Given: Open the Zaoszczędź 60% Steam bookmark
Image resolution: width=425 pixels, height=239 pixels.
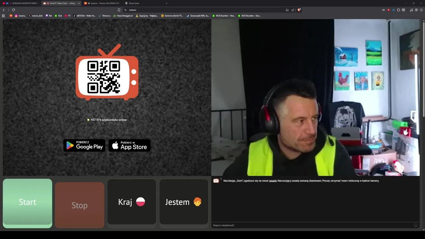Looking at the screenshot, I should [198, 16].
